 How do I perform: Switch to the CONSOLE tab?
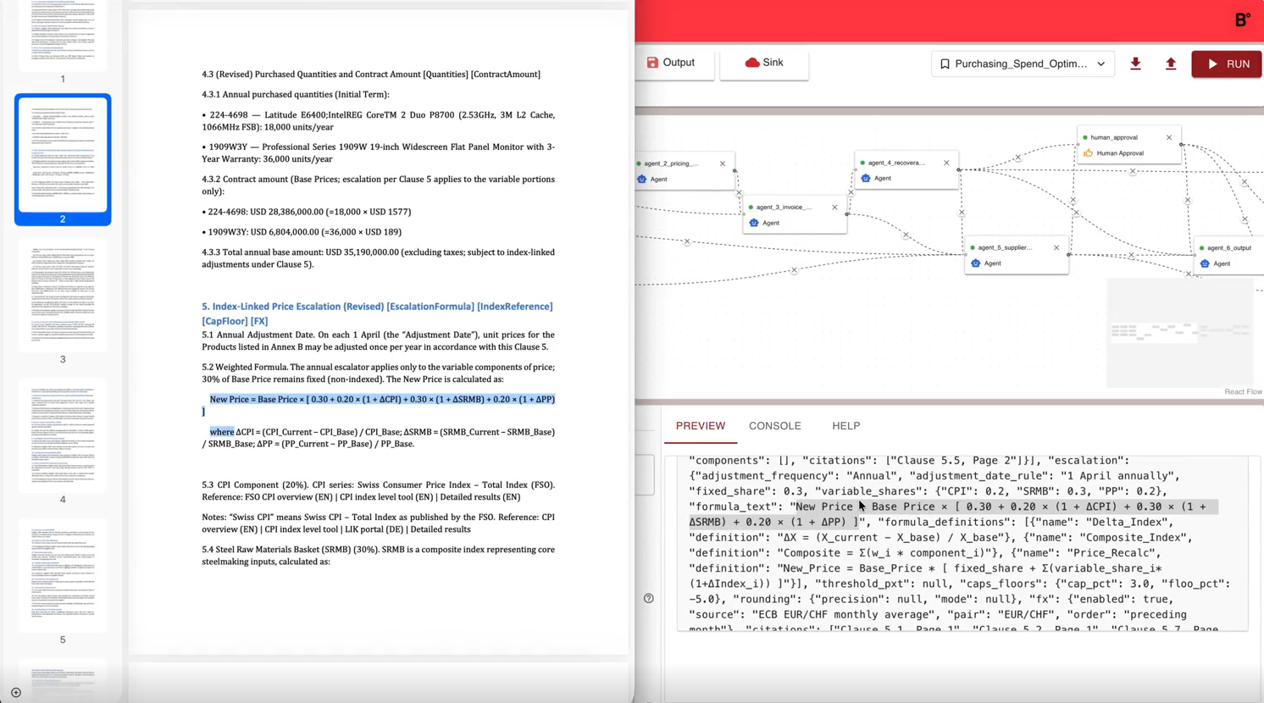774,426
